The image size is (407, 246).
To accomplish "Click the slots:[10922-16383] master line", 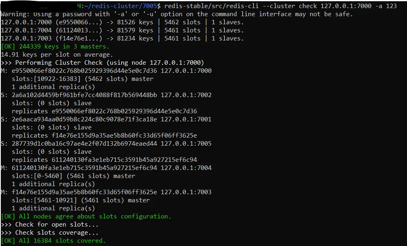I will (82, 79).
